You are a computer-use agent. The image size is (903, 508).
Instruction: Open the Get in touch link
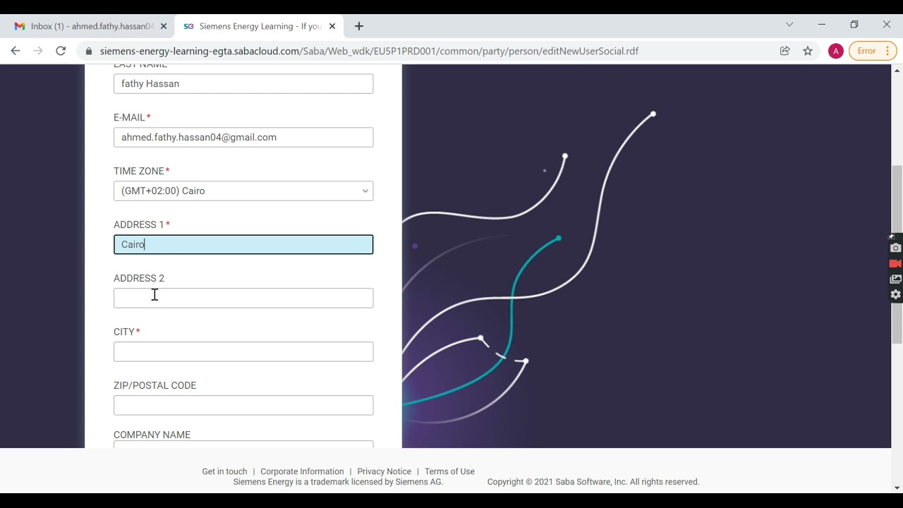[x=224, y=471]
